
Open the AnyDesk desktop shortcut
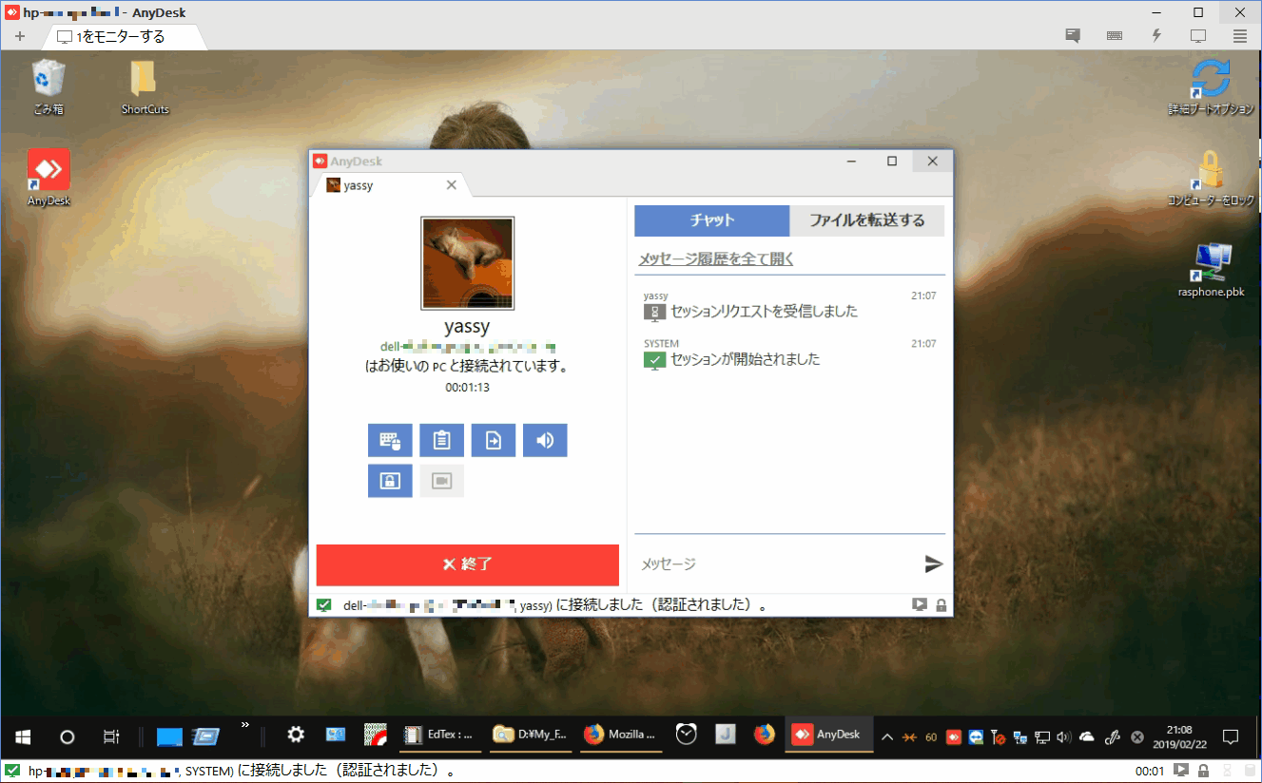[49, 178]
